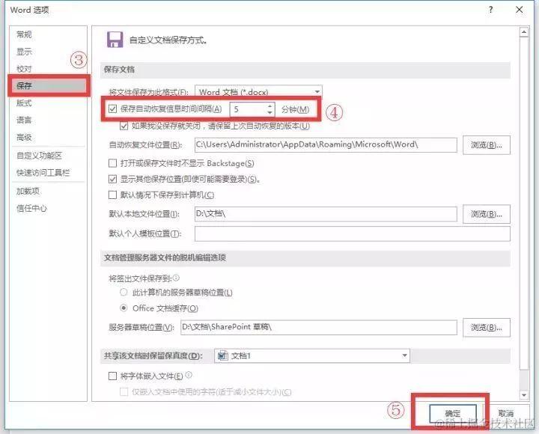Click info icon next to 将字体嵌入文件
539x434 pixels.
point(189,375)
